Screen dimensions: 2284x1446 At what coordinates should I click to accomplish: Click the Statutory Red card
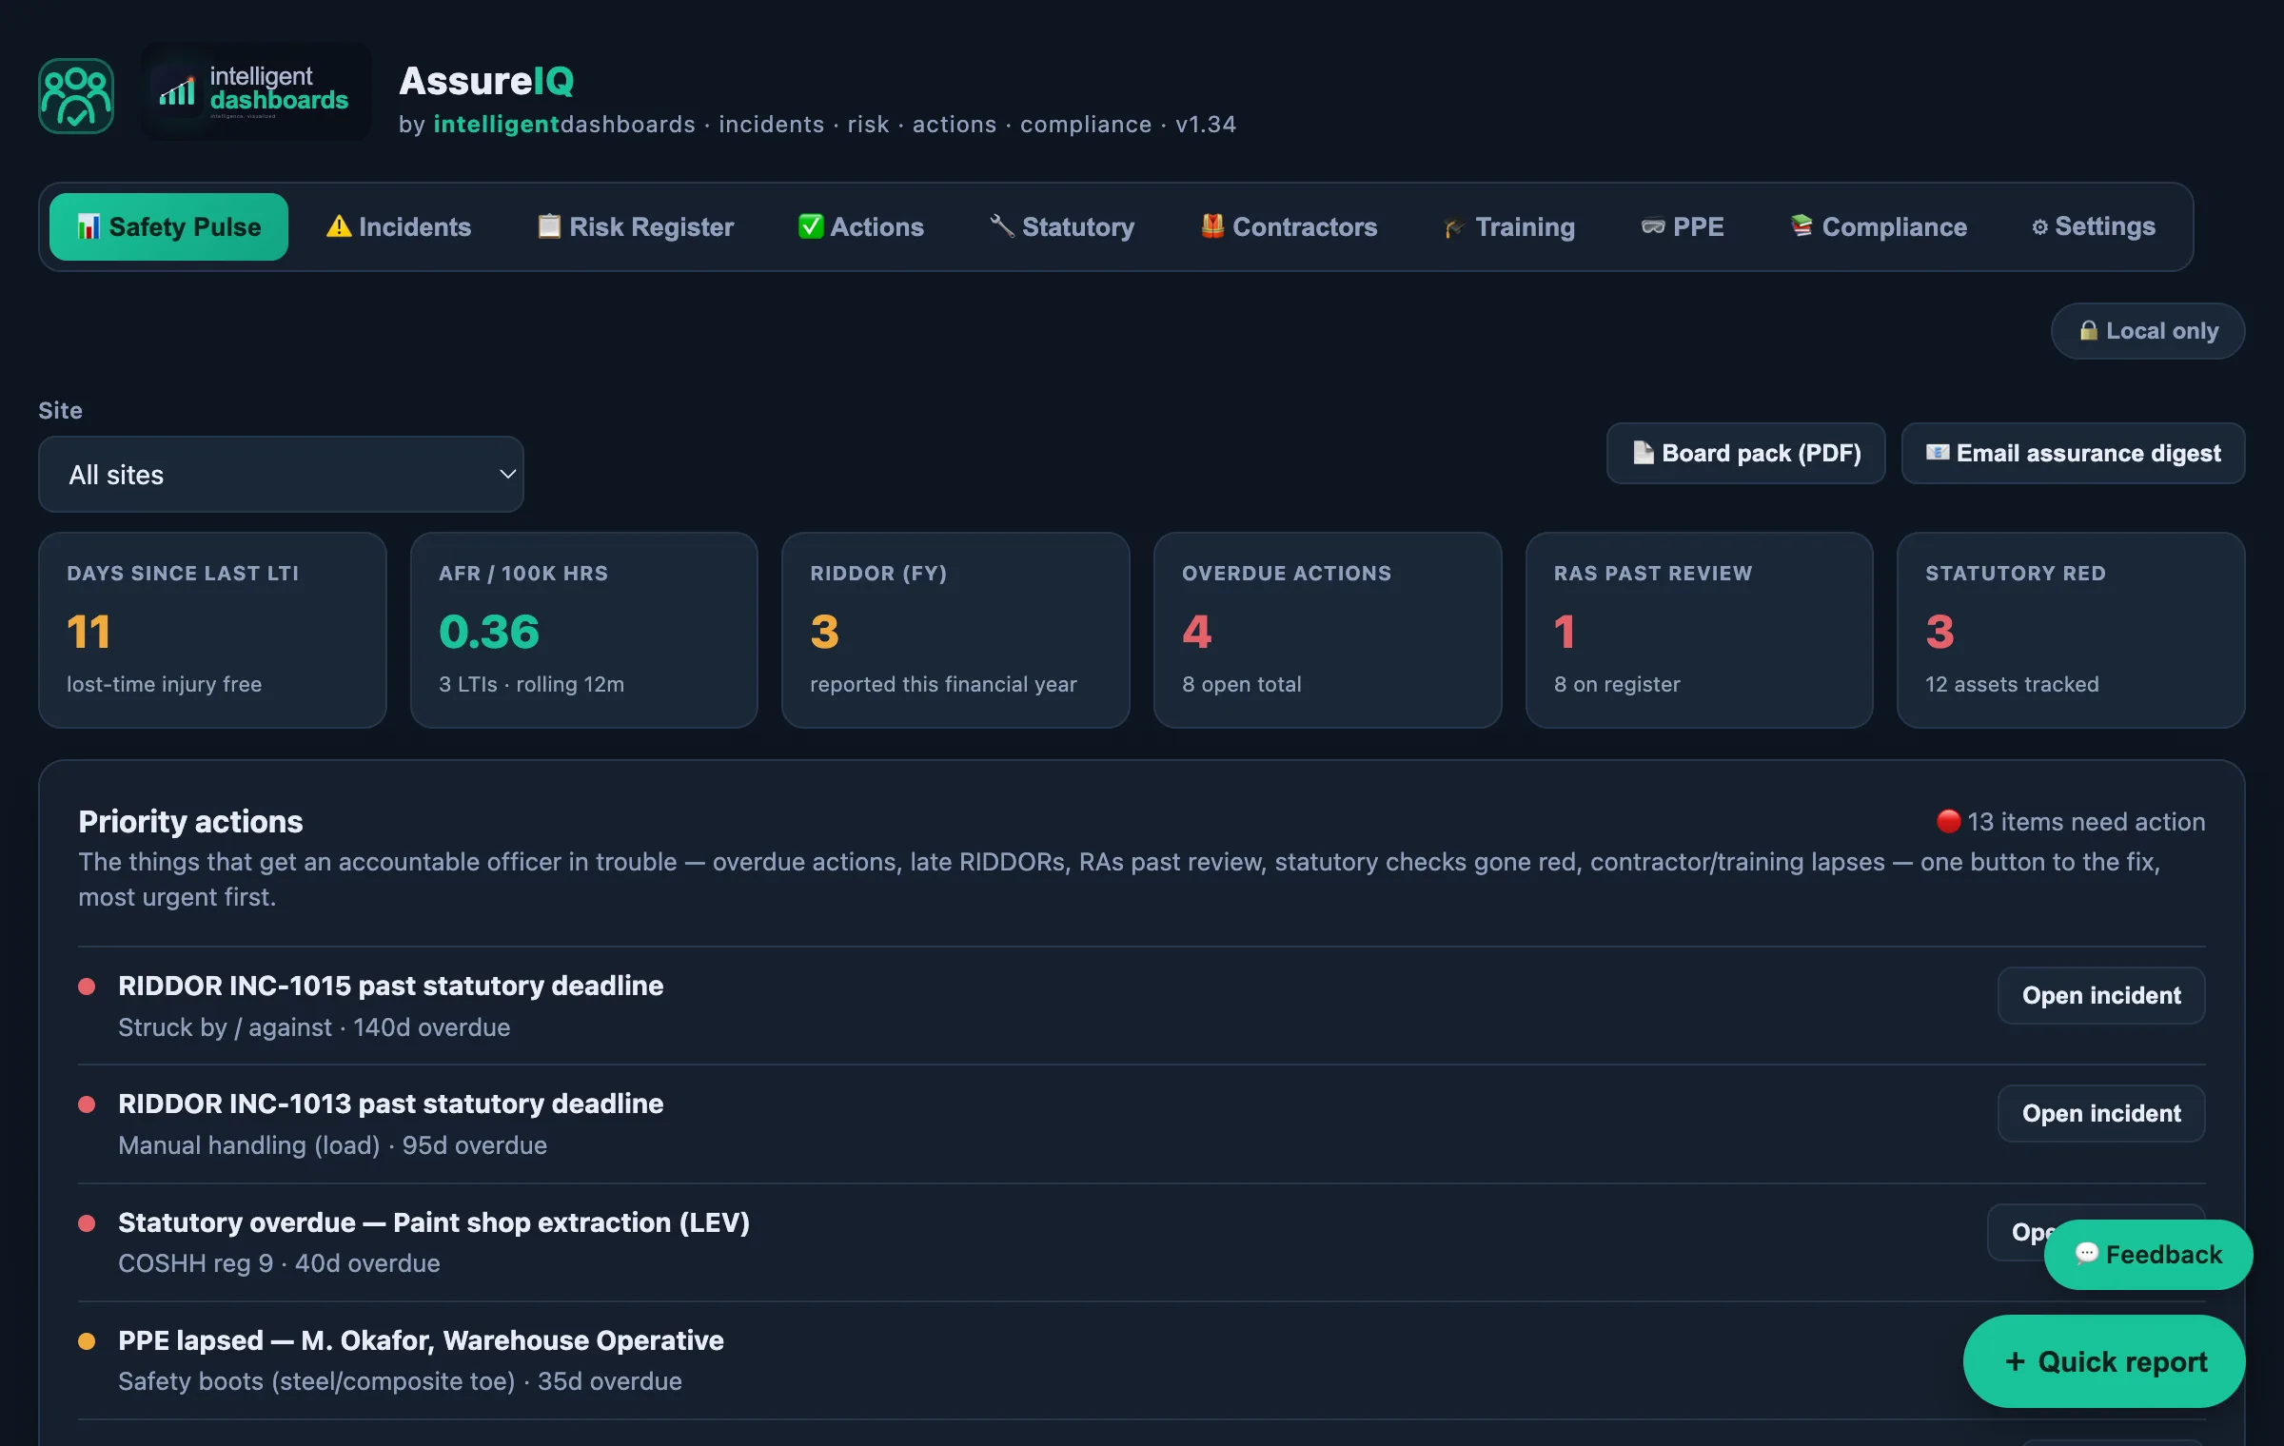[2071, 630]
